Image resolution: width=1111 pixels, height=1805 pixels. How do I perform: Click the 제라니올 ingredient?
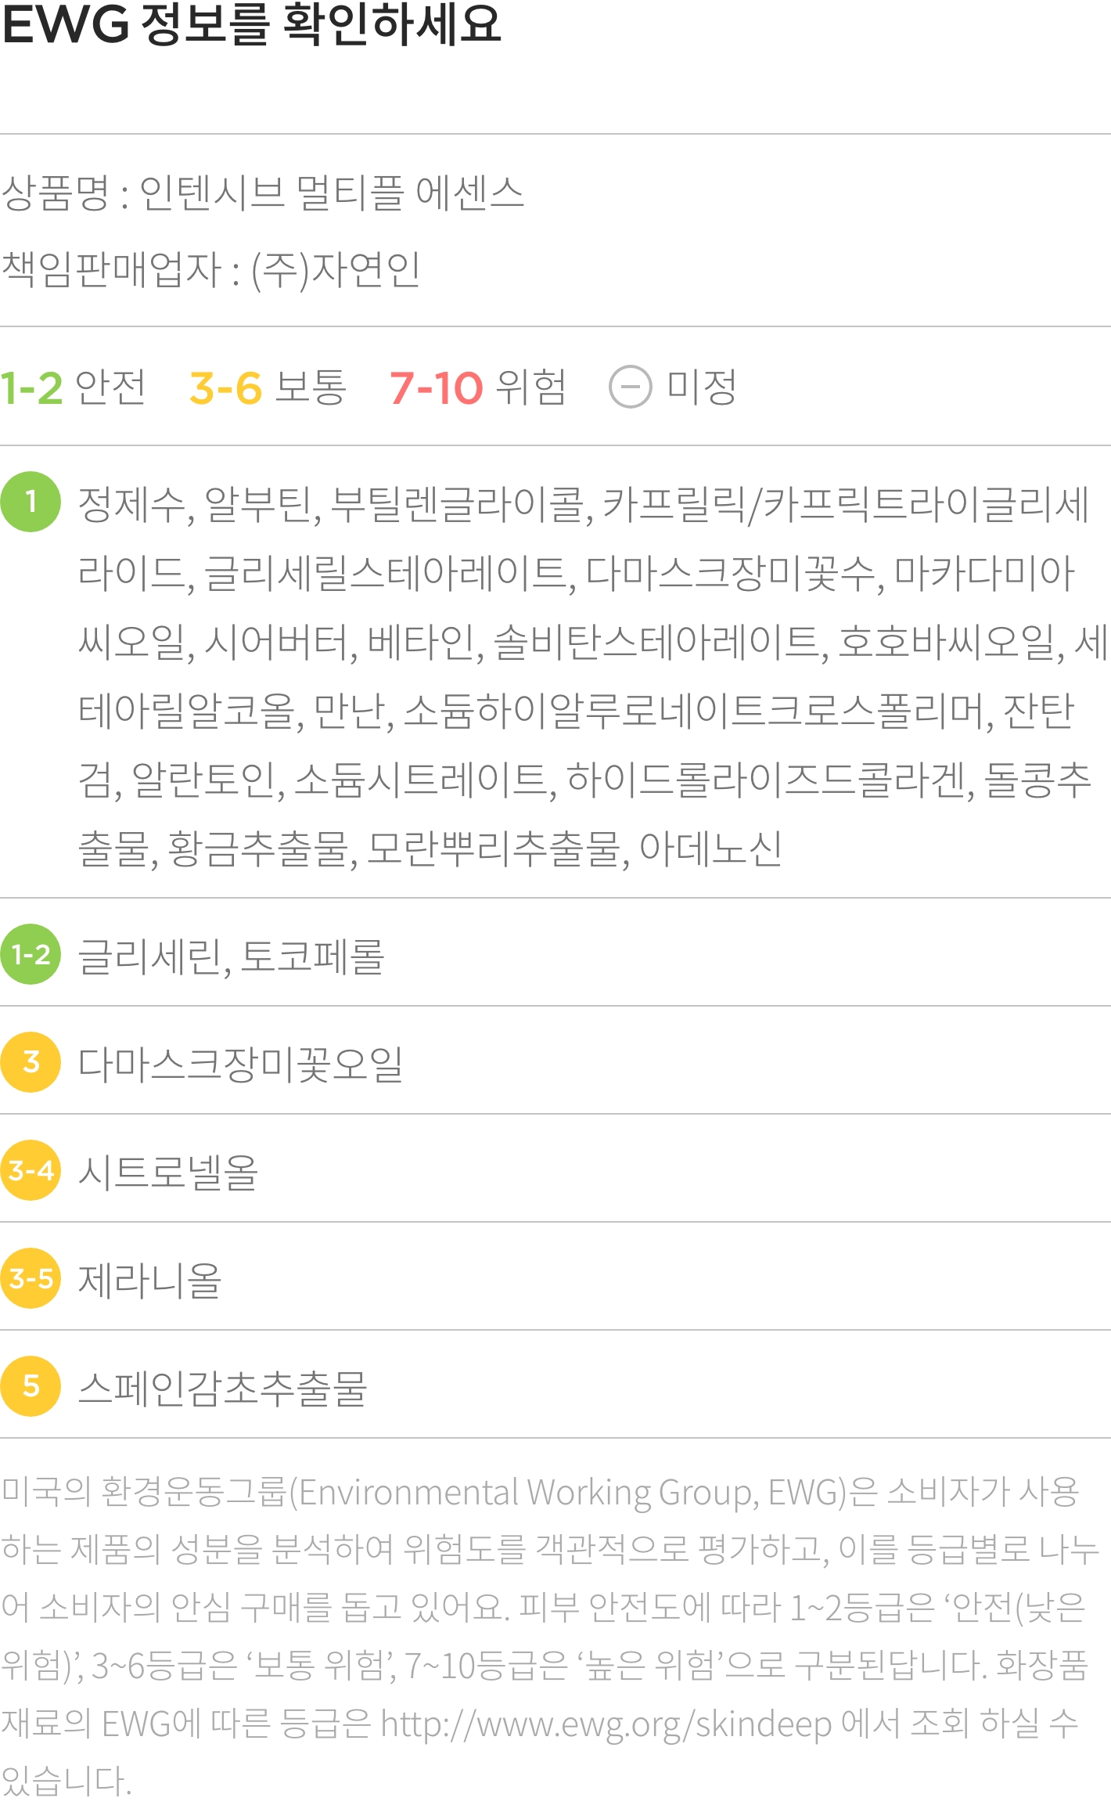[x=149, y=1280]
